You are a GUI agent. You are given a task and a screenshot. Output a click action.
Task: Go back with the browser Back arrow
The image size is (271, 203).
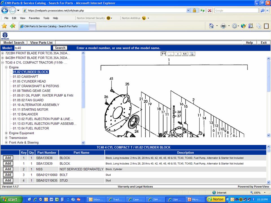coord(5,10)
